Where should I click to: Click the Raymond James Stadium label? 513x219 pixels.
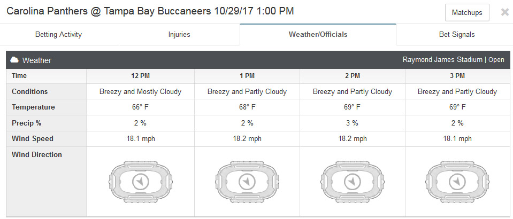click(442, 60)
